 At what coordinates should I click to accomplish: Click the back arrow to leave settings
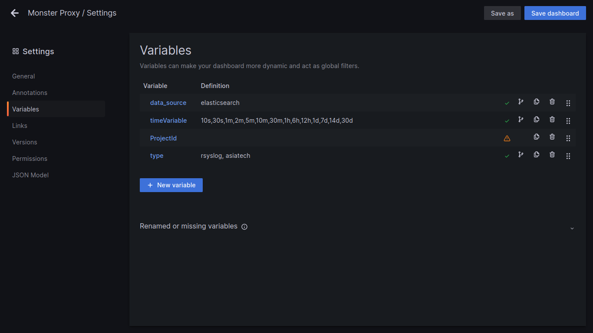click(x=15, y=13)
